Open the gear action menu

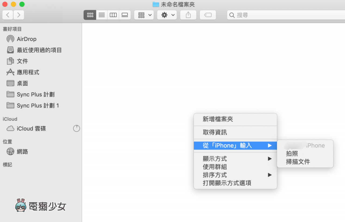point(167,15)
